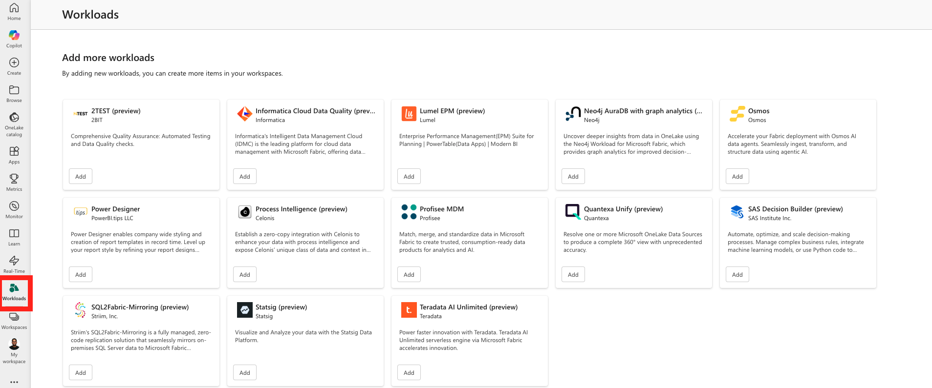
Task: Open the Copilot icon in sidebar
Action: point(14,35)
